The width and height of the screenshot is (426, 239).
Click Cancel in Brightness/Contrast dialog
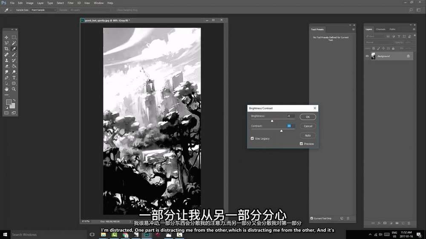click(x=308, y=126)
